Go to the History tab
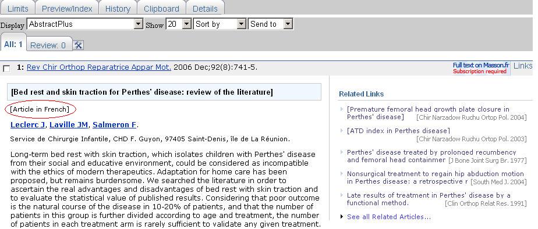The width and height of the screenshot is (538, 229). pos(118,8)
